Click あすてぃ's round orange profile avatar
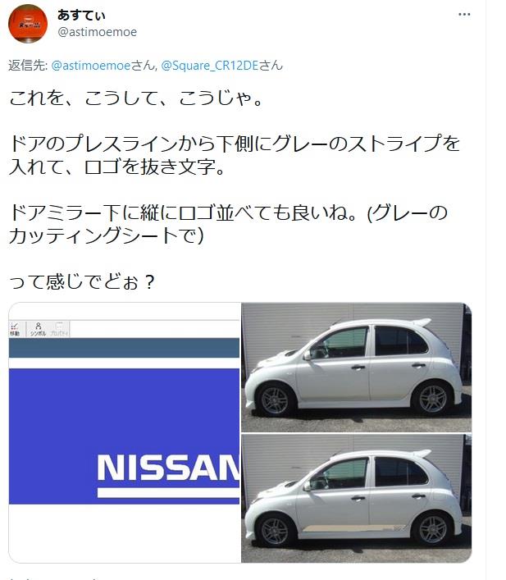The image size is (506, 580). [28, 24]
